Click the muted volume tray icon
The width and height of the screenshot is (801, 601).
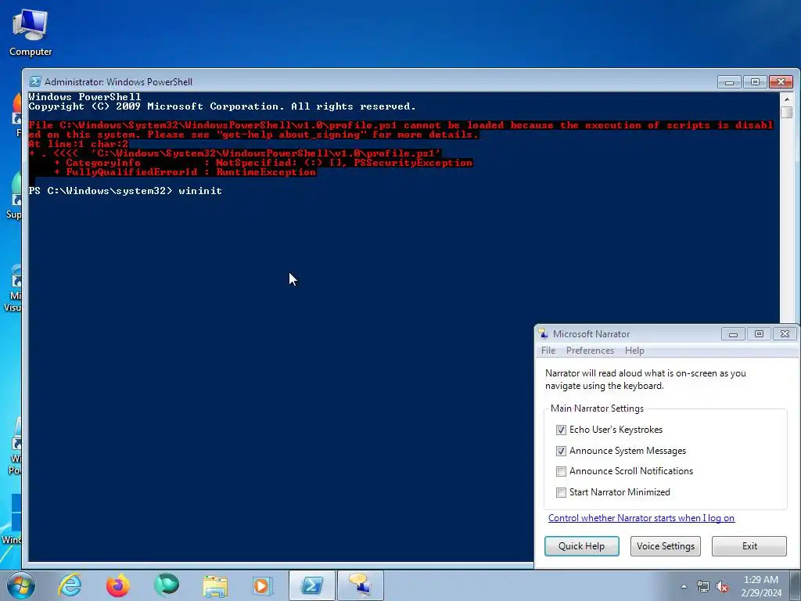(x=722, y=586)
